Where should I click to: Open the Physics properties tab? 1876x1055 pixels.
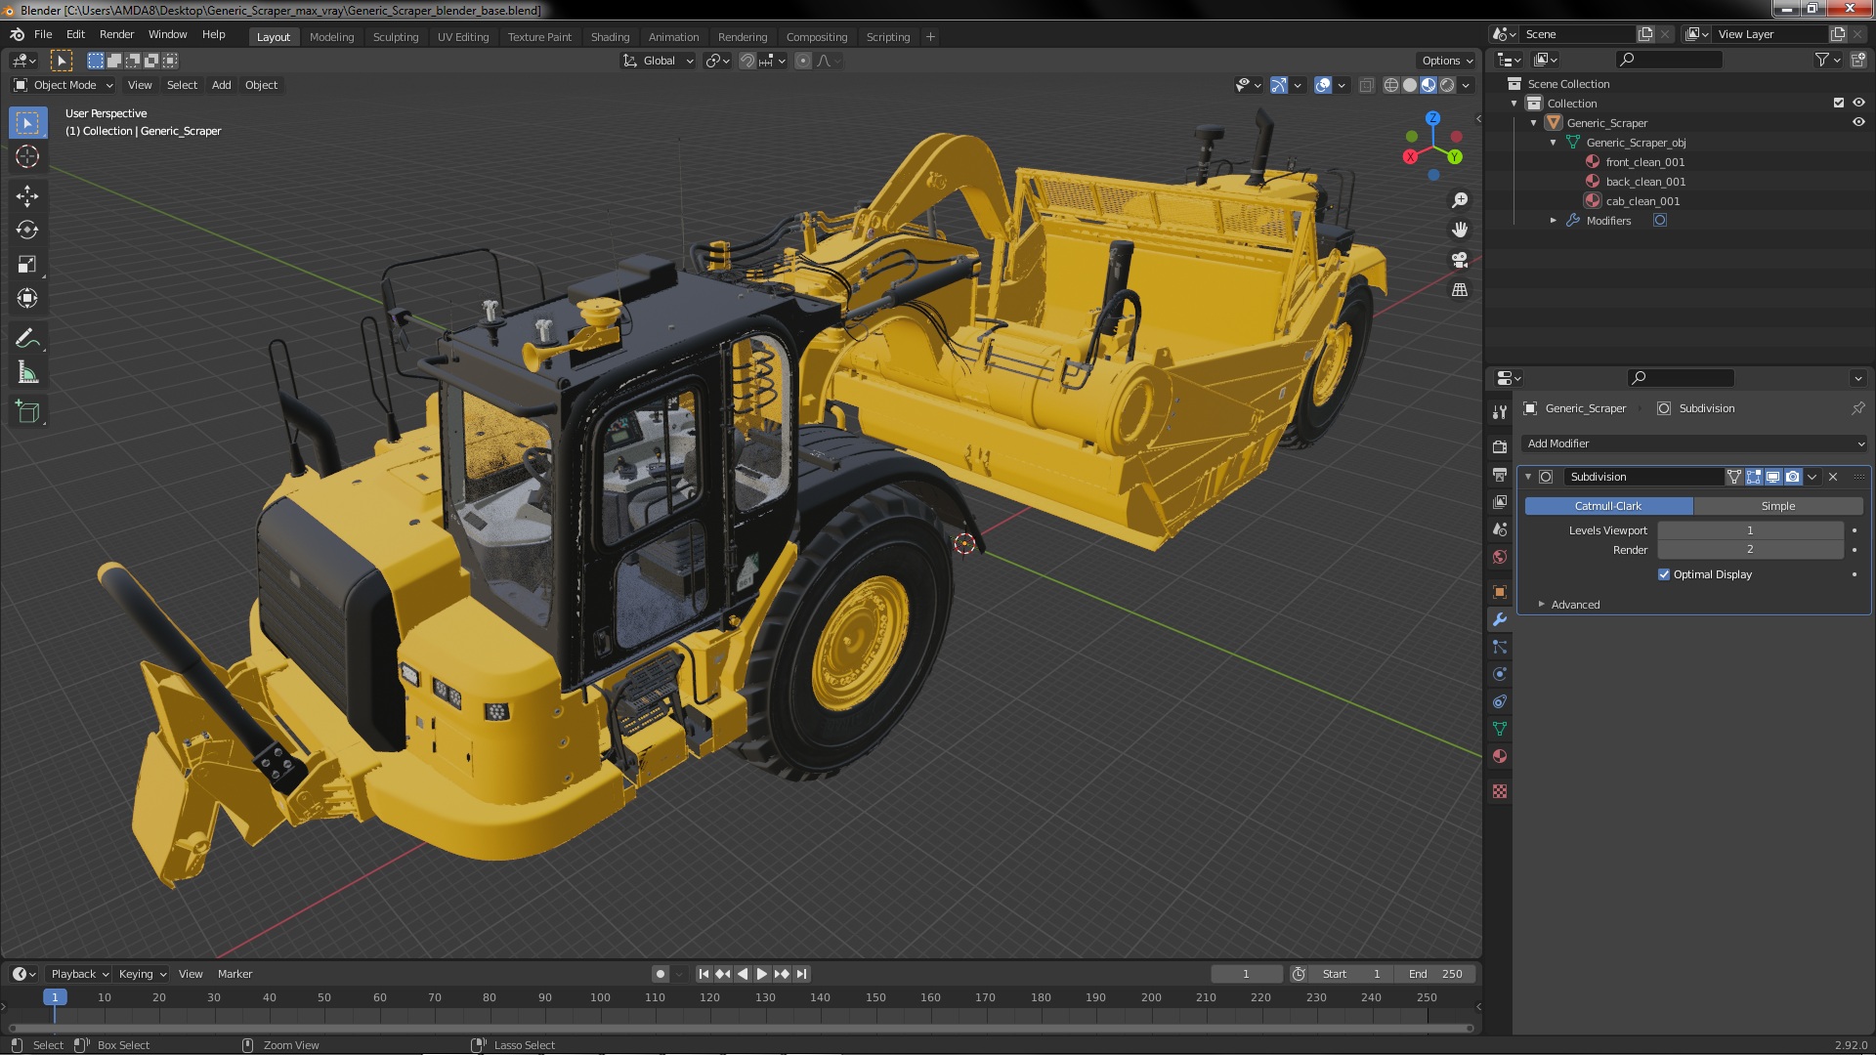1500,674
